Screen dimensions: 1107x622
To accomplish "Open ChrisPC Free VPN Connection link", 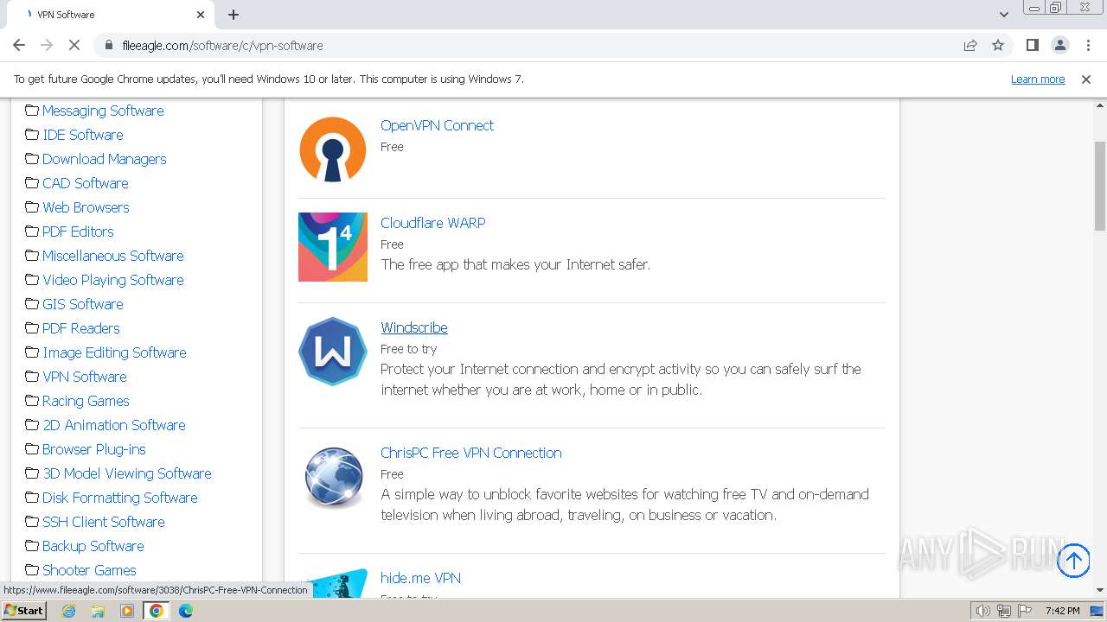I will pos(471,453).
